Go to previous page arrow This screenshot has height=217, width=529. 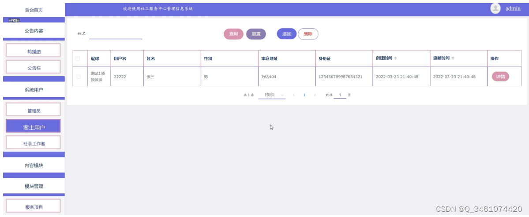coord(293,95)
